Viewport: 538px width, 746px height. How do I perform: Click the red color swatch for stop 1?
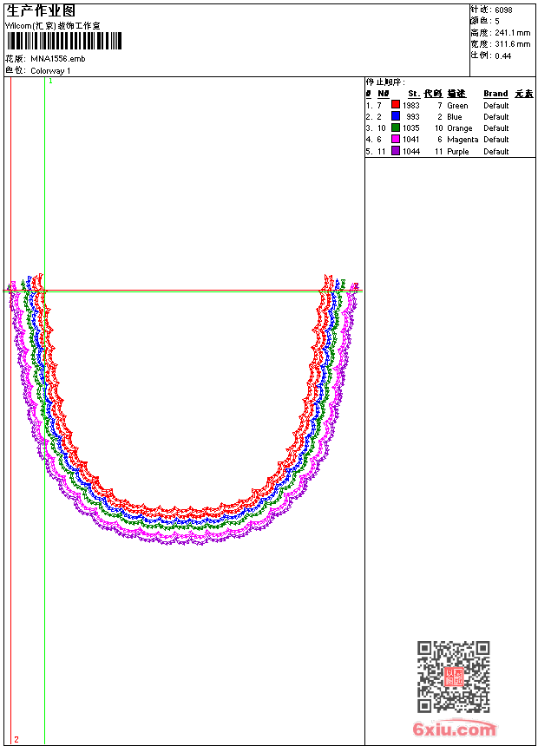396,105
